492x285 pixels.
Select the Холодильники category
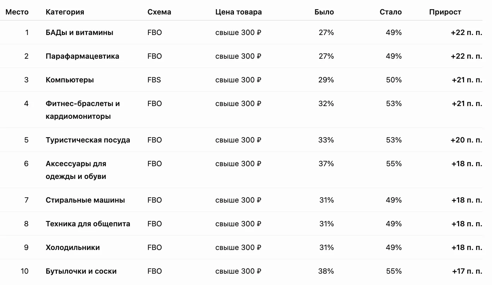point(72,248)
